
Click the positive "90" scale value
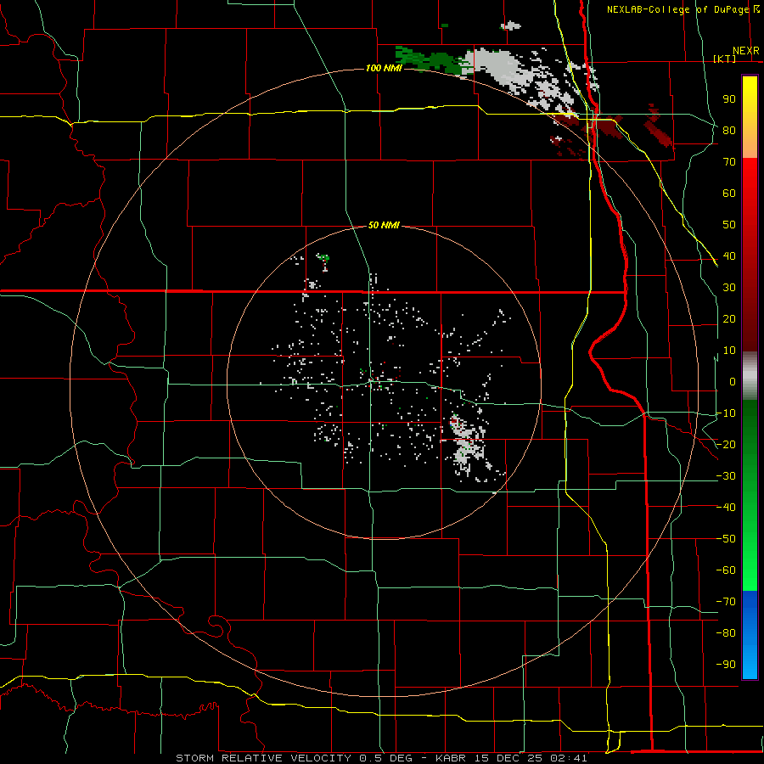(729, 99)
